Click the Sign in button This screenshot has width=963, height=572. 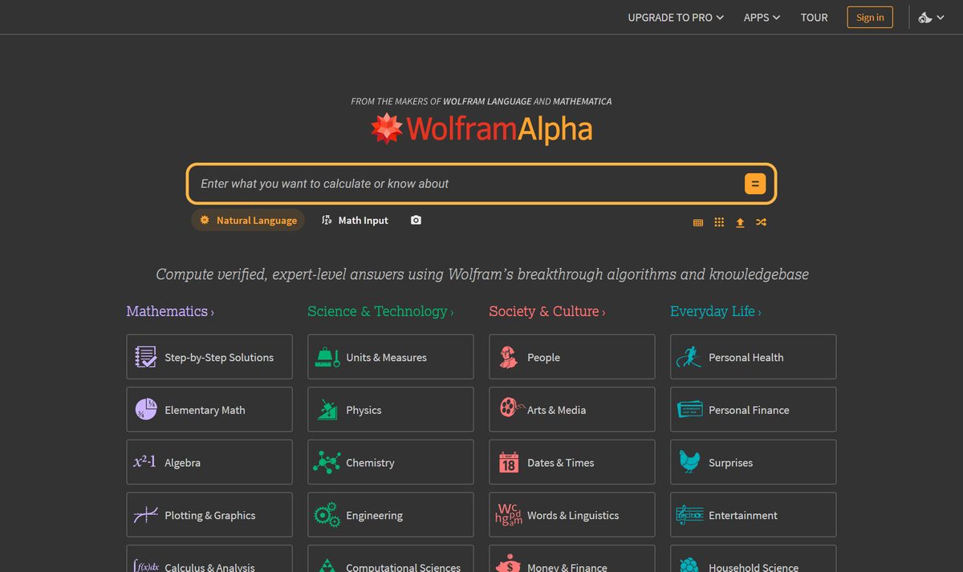[870, 17]
